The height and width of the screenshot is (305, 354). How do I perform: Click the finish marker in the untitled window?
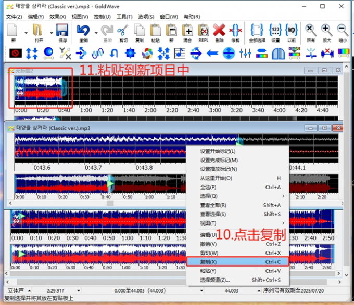pos(65,88)
